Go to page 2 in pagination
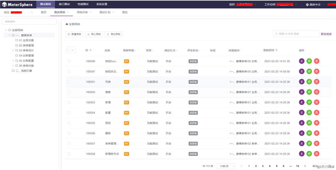336x170 pixels. (256, 166)
